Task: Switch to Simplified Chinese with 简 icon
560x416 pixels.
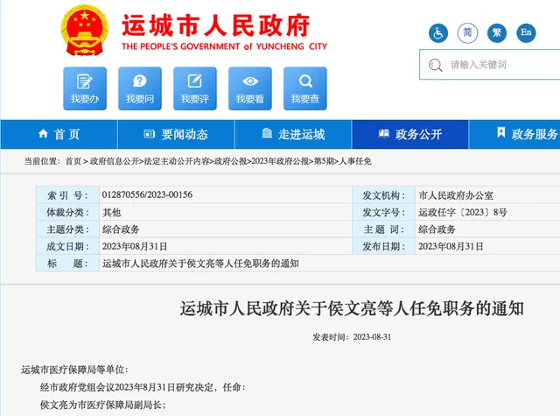Action: [467, 33]
